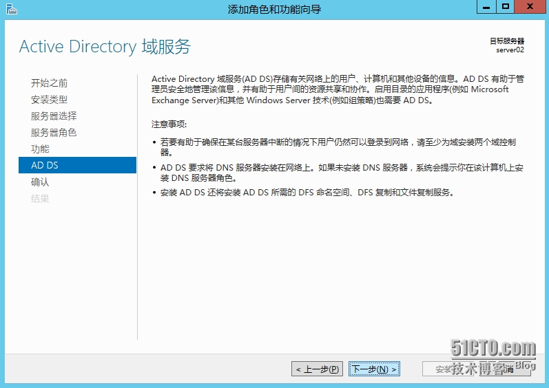The height and width of the screenshot is (388, 549).
Task: Click the 下一步(N) next button
Action: (374, 369)
